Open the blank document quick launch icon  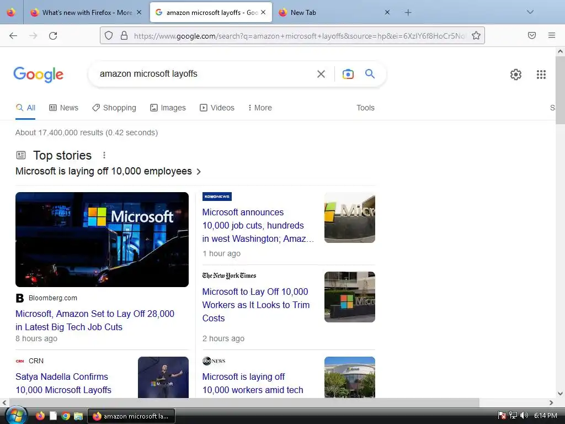click(x=53, y=416)
